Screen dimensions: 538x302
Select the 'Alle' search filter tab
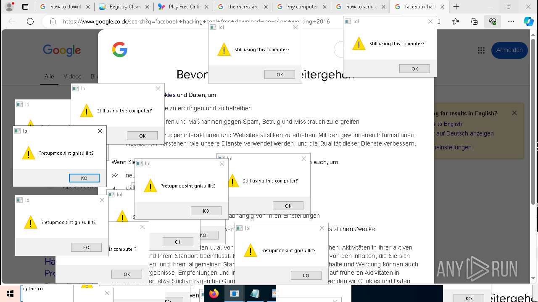(x=49, y=76)
